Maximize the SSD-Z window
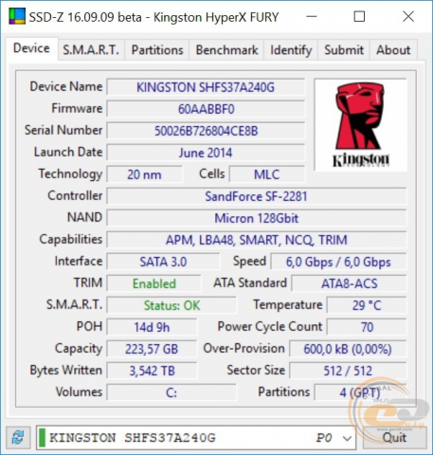Viewport: 433px width, 455px height. coord(359,16)
